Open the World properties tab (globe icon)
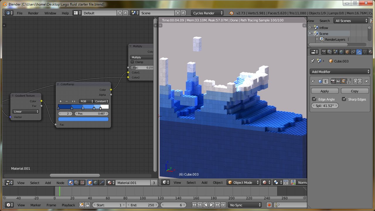375x211 pixels. 341,52
